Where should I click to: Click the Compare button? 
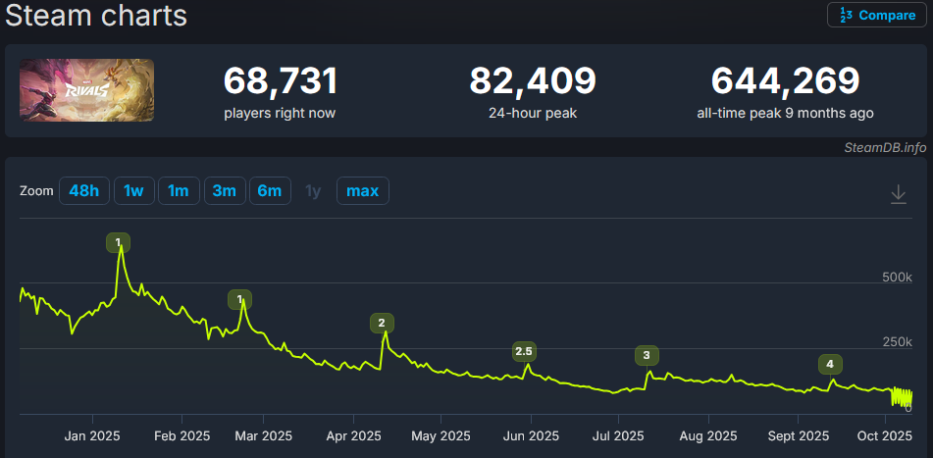[x=876, y=15]
